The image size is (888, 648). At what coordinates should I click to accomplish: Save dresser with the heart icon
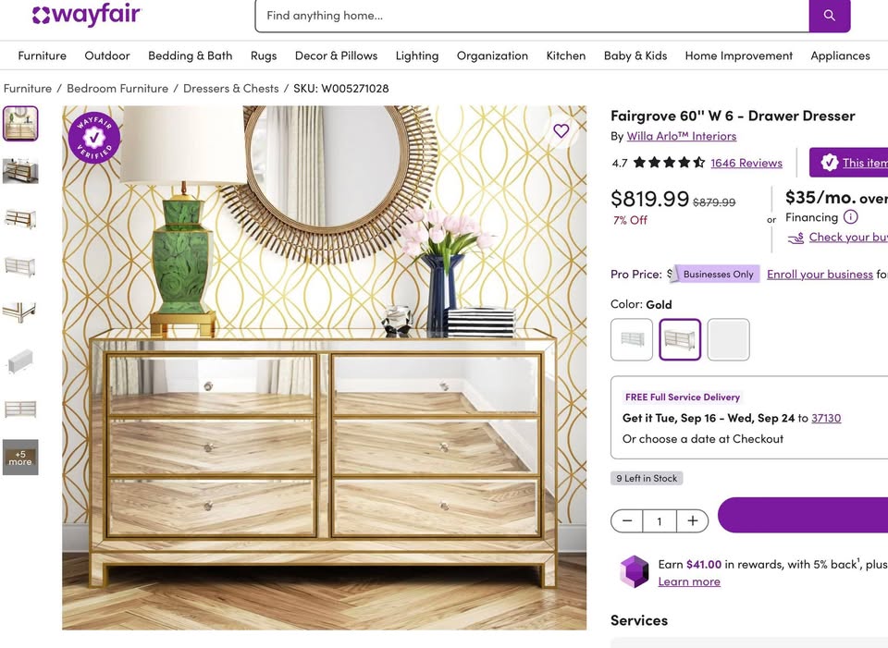(561, 130)
